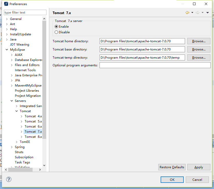Viewport: 214px width, 189px height.
Task: Open the preferences view menu triangle
Action: pyautogui.click(x=207, y=13)
